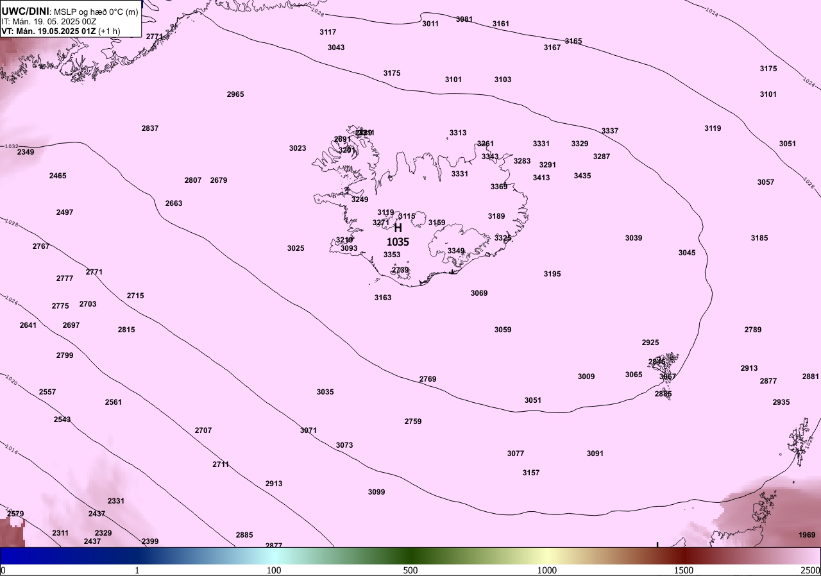
Task: Click the height value 2561
Action: click(114, 402)
